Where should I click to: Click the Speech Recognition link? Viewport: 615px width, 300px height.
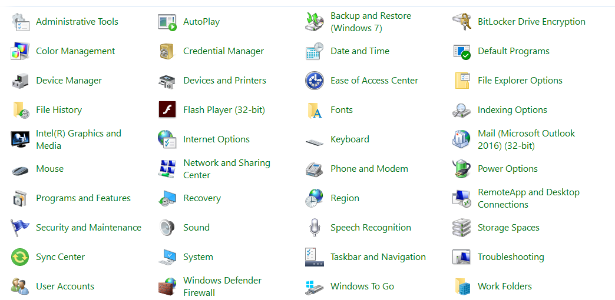(371, 228)
